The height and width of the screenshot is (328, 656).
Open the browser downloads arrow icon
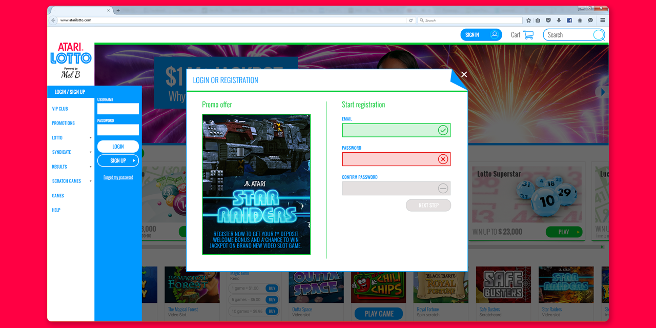(x=559, y=20)
